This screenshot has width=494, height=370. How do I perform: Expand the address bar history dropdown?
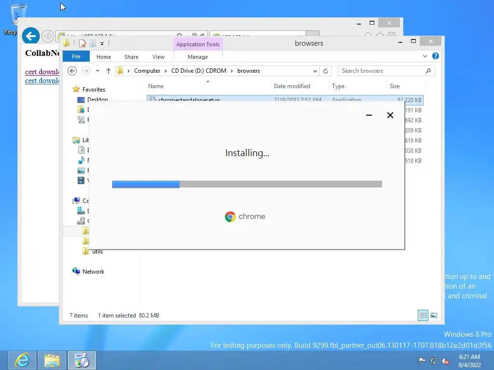[315, 71]
